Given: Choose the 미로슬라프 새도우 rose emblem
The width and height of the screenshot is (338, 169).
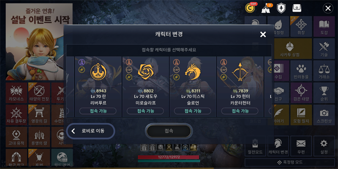Looking at the screenshot, I should click(145, 71).
